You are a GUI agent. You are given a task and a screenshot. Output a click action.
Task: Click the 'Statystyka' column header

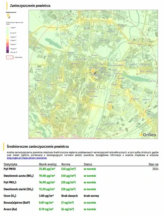(10, 164)
